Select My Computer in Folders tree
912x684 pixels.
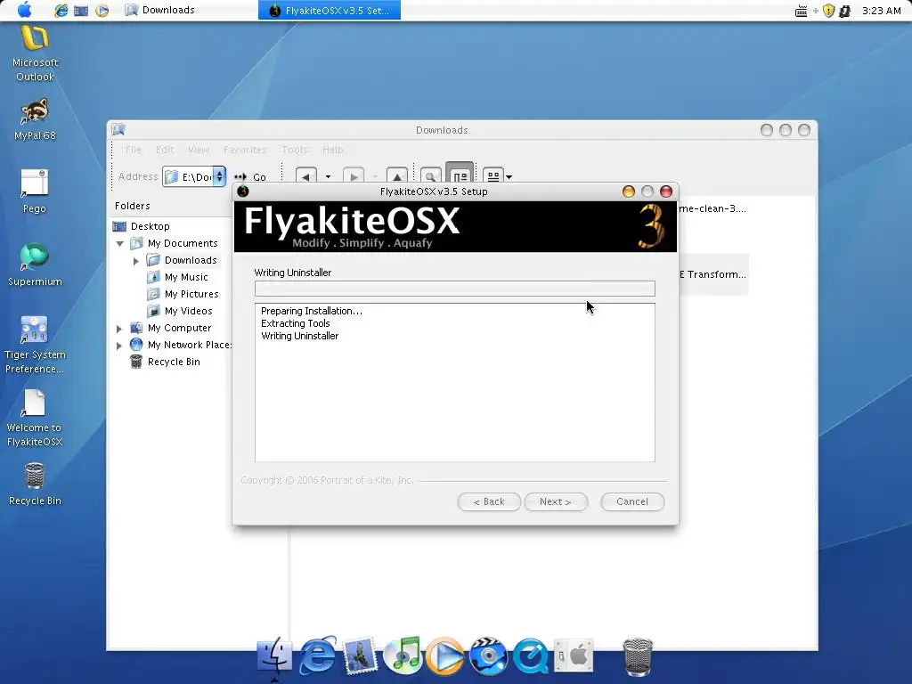[x=179, y=328]
